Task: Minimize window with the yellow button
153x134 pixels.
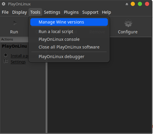Action: click(133, 4)
